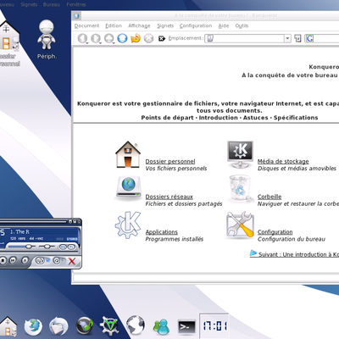
Task: Launch Firefox from the dock
Action: 33,327
